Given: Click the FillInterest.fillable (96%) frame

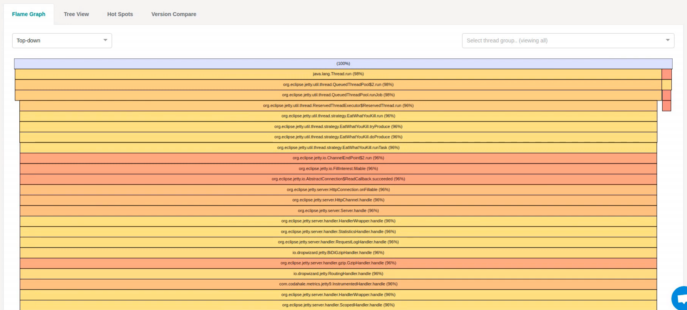Looking at the screenshot, I should pos(338,169).
